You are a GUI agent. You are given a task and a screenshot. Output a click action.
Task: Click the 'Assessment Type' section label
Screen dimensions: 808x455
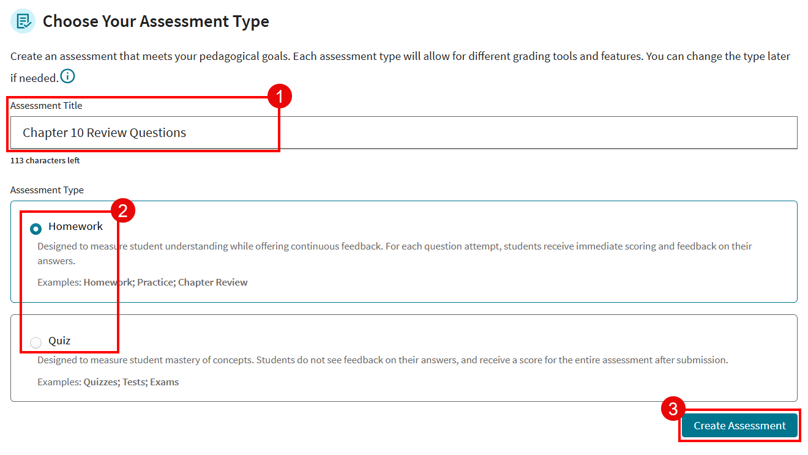click(x=47, y=190)
